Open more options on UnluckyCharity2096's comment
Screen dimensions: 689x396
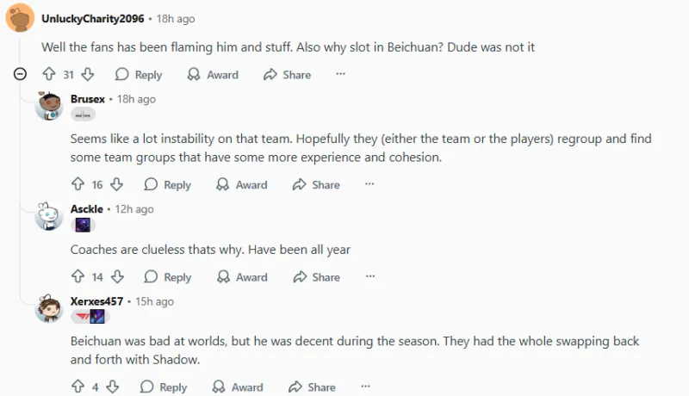[340, 75]
